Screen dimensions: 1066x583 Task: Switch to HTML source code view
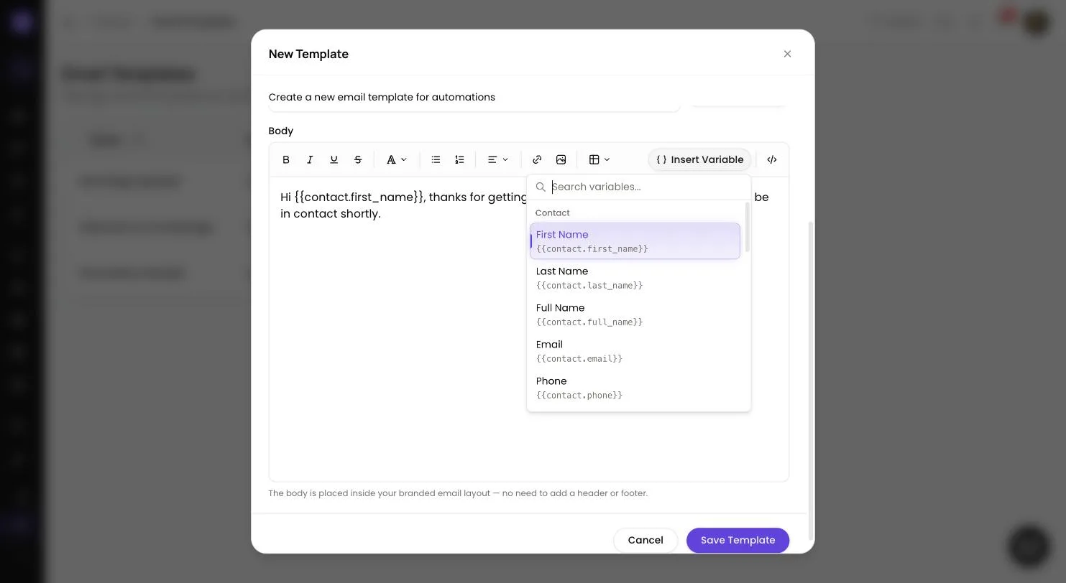pos(772,159)
